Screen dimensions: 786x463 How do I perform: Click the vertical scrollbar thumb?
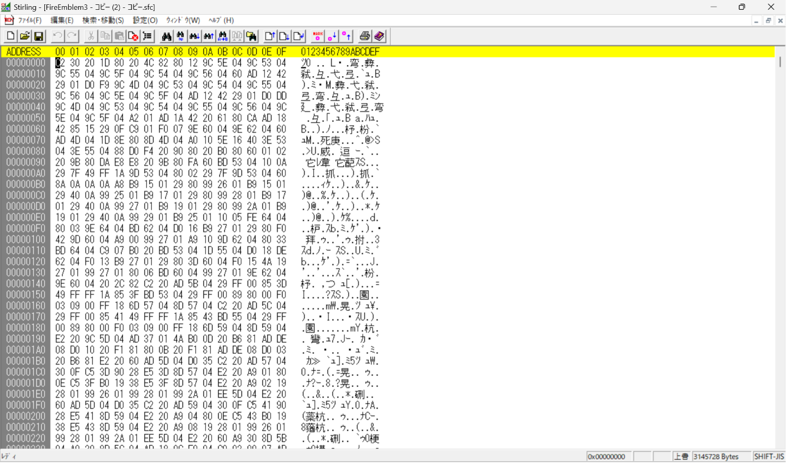(780, 61)
